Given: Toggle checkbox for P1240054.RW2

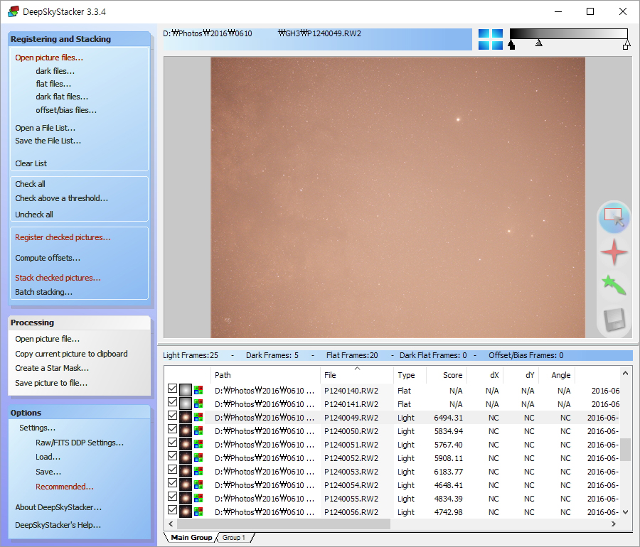Looking at the screenshot, I should tap(172, 483).
